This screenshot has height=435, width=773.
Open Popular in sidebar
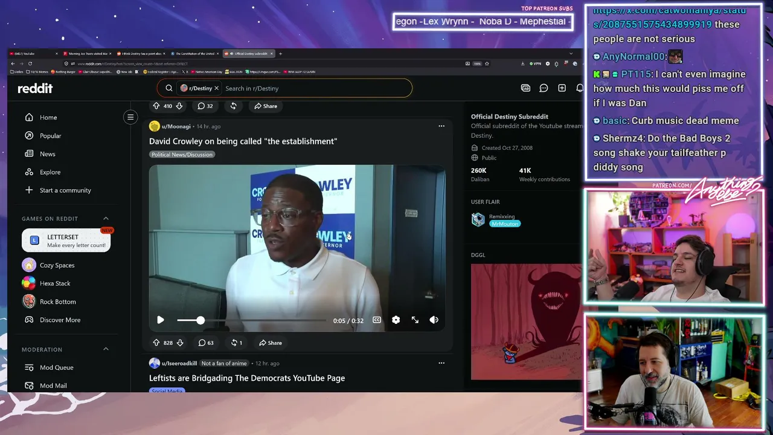[50, 136]
